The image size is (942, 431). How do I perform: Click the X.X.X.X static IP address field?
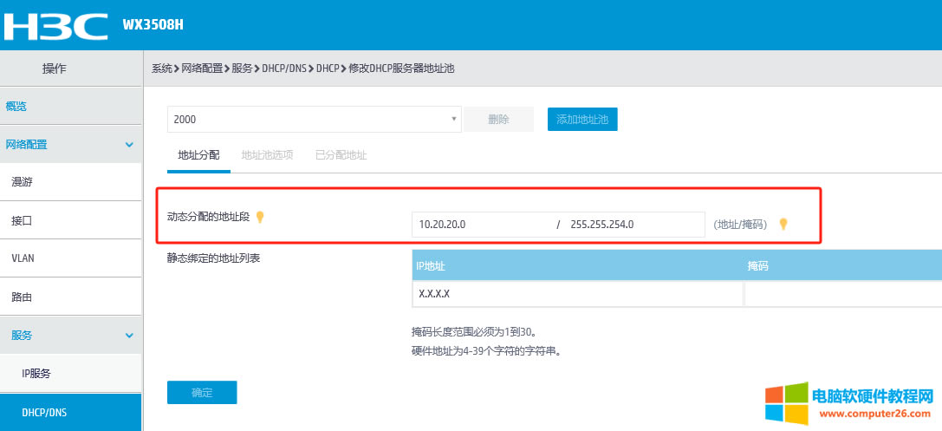[576, 294]
